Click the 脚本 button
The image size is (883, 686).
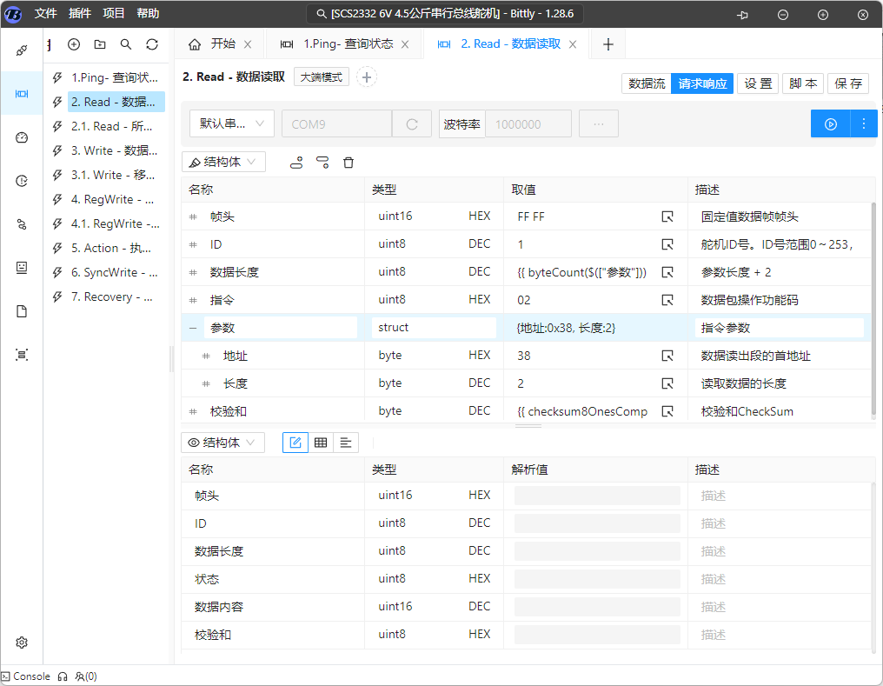[803, 83]
